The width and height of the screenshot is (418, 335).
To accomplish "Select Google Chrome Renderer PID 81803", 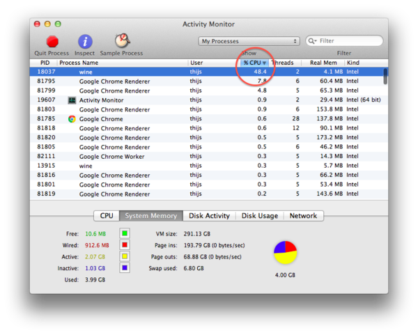I will pyautogui.click(x=209, y=109).
